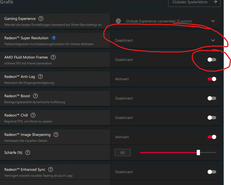231x185 pixels.
Task: Click 'Höhere FPS mit Frame Generation' description
Action: [x=28, y=63]
